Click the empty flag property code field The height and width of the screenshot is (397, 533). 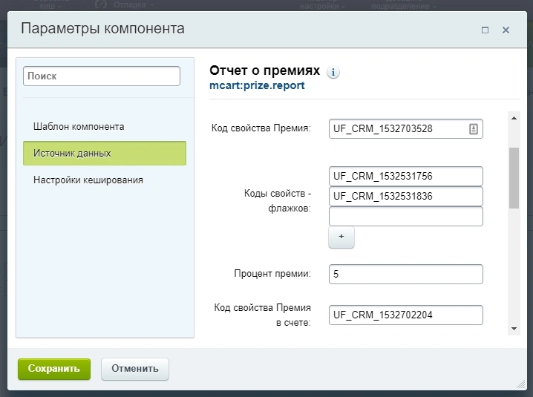click(x=406, y=216)
